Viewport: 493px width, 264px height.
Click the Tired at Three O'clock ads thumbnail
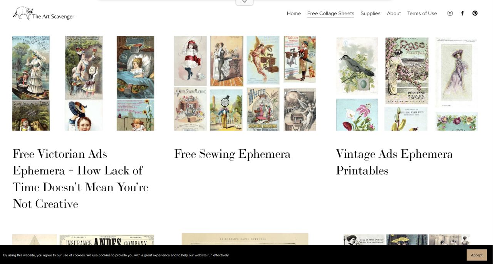pos(407,240)
